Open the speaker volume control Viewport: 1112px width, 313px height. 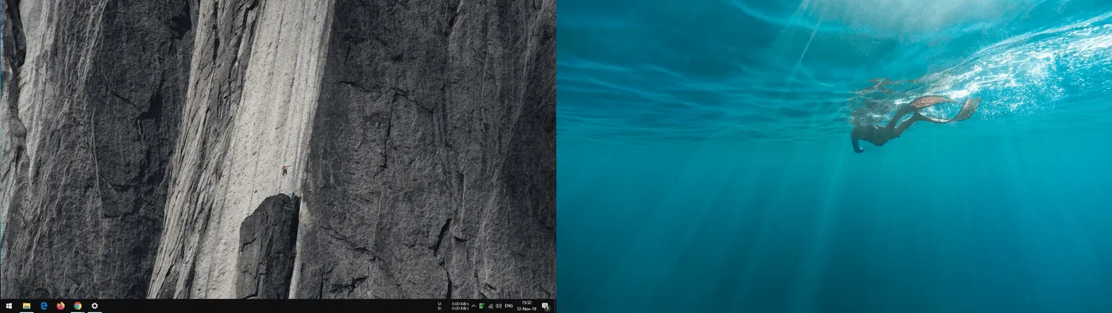499,306
